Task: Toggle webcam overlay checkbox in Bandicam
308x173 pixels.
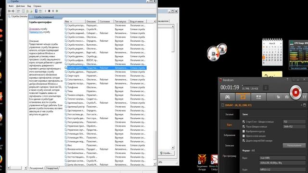Action: tap(244, 141)
